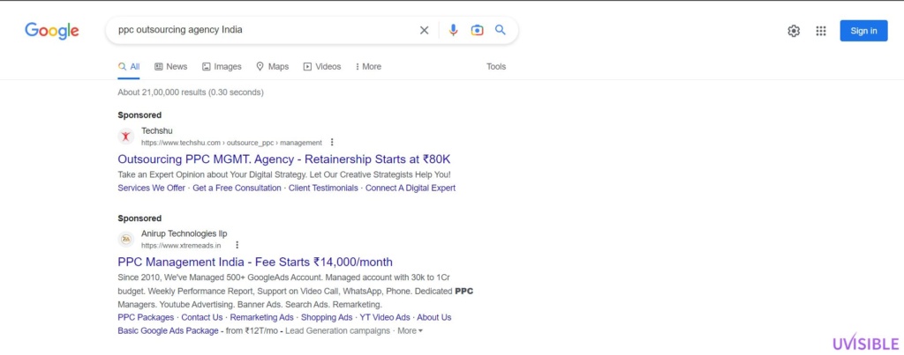Expand the More price extensions dropdown
The image size is (904, 355).
click(x=410, y=331)
